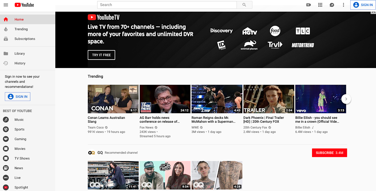376x191 pixels.
Task: Click the sidebar SIGN IN button
Action: [17, 97]
